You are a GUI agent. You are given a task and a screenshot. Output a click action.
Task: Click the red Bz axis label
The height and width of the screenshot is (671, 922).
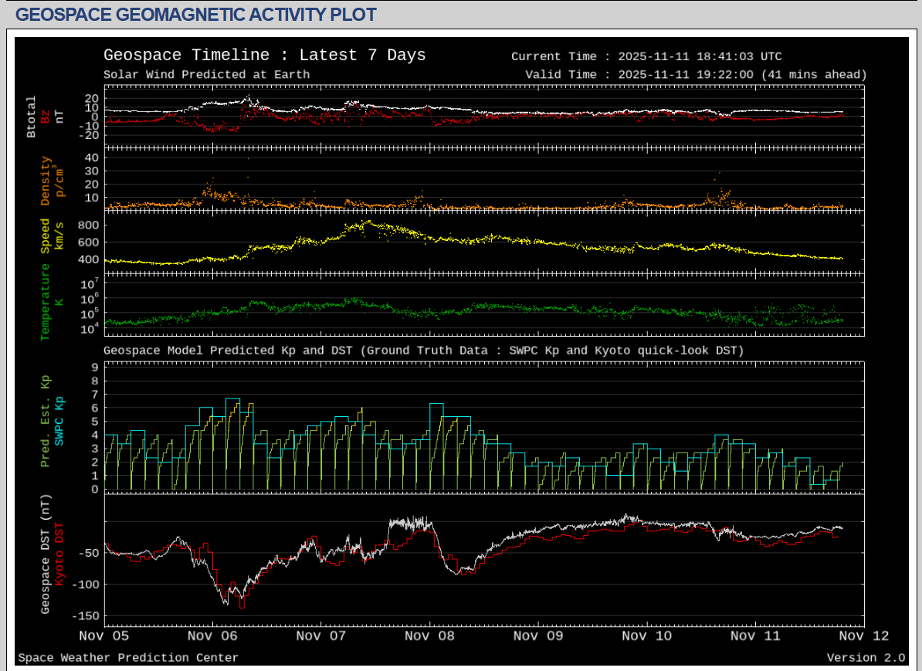click(46, 117)
